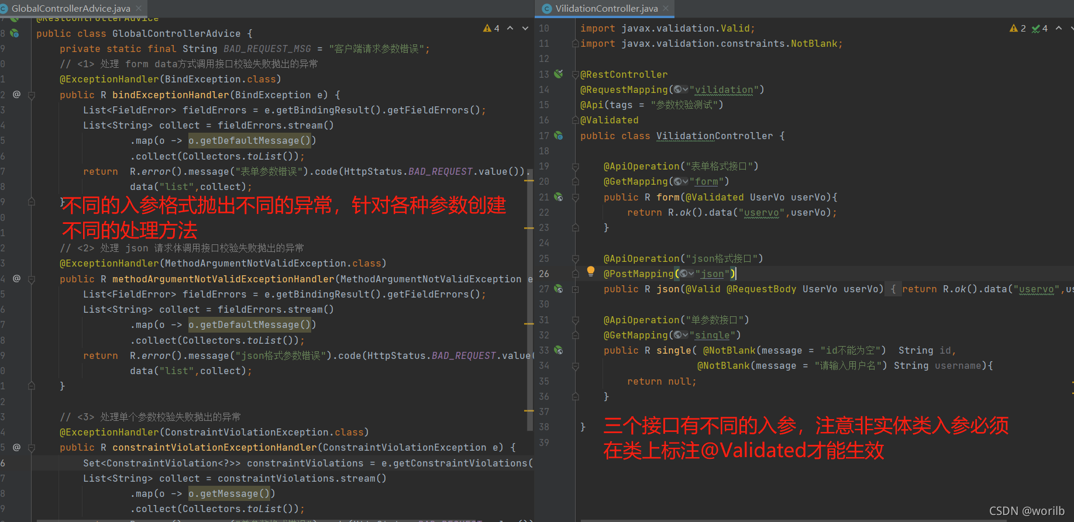Click import javax.validation.Valid line
The width and height of the screenshot is (1074, 522).
(667, 28)
